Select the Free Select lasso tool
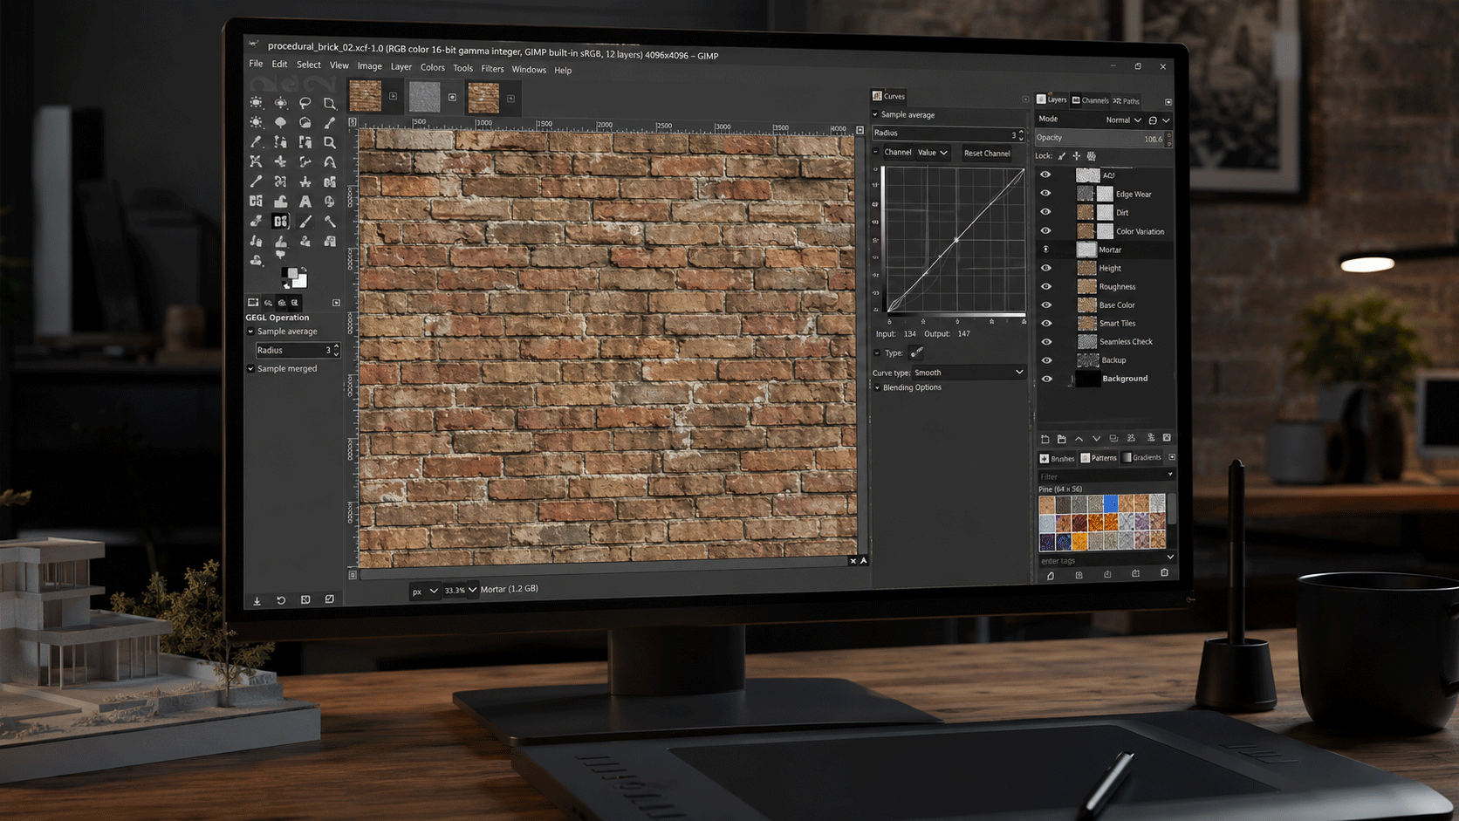This screenshot has height=821, width=1459. [x=305, y=103]
